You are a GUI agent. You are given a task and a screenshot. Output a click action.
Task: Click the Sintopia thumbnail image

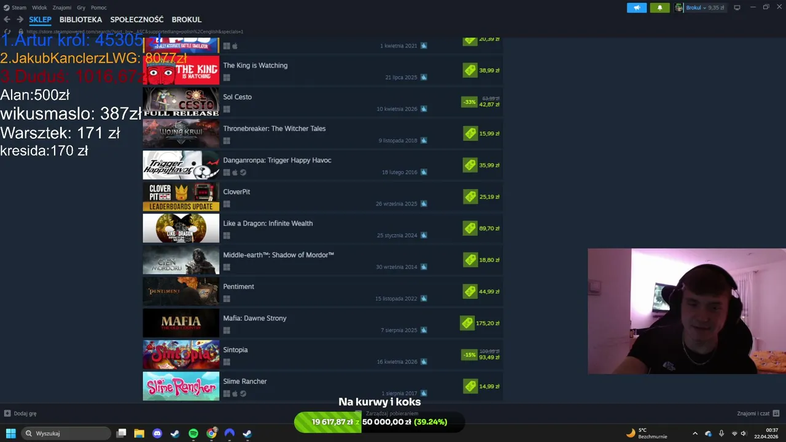181,355
